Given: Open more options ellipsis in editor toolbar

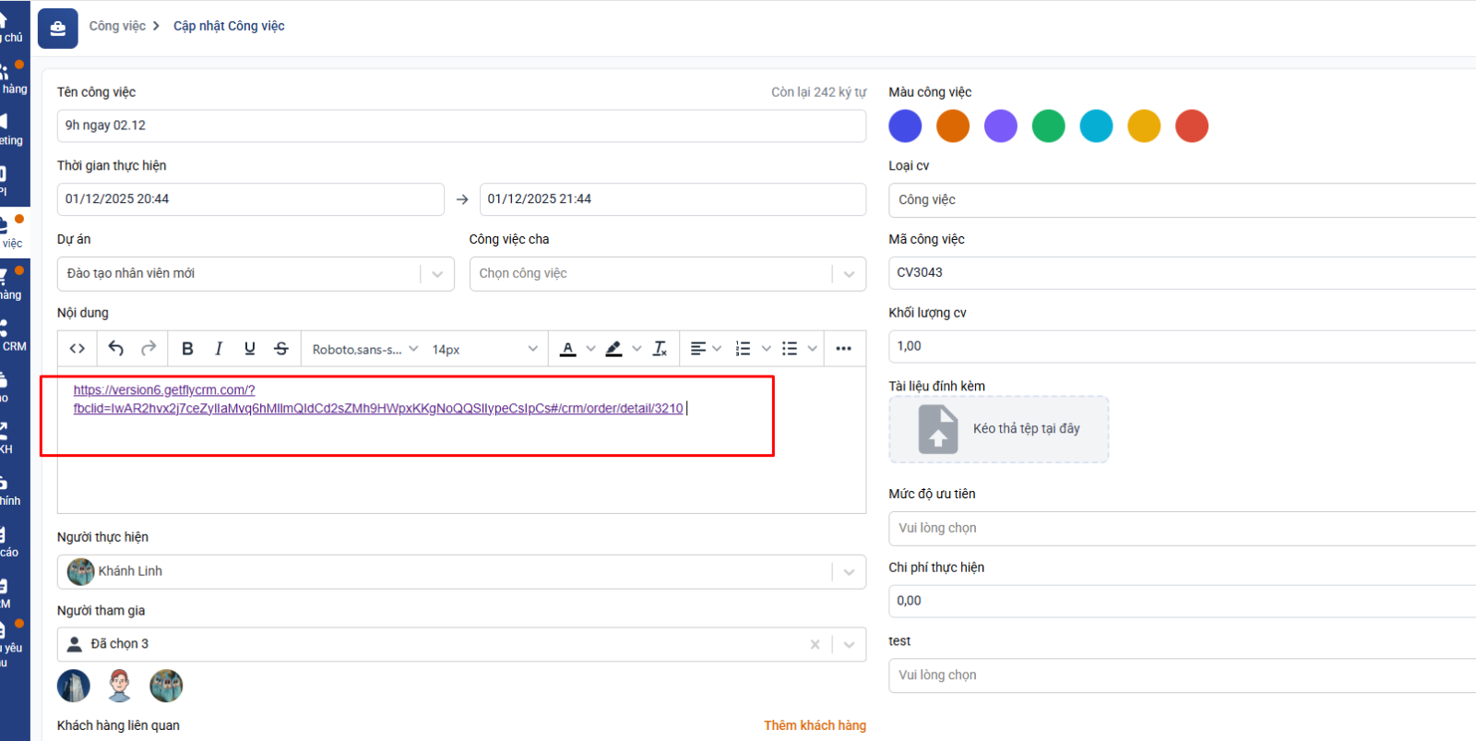Looking at the screenshot, I should (x=843, y=349).
